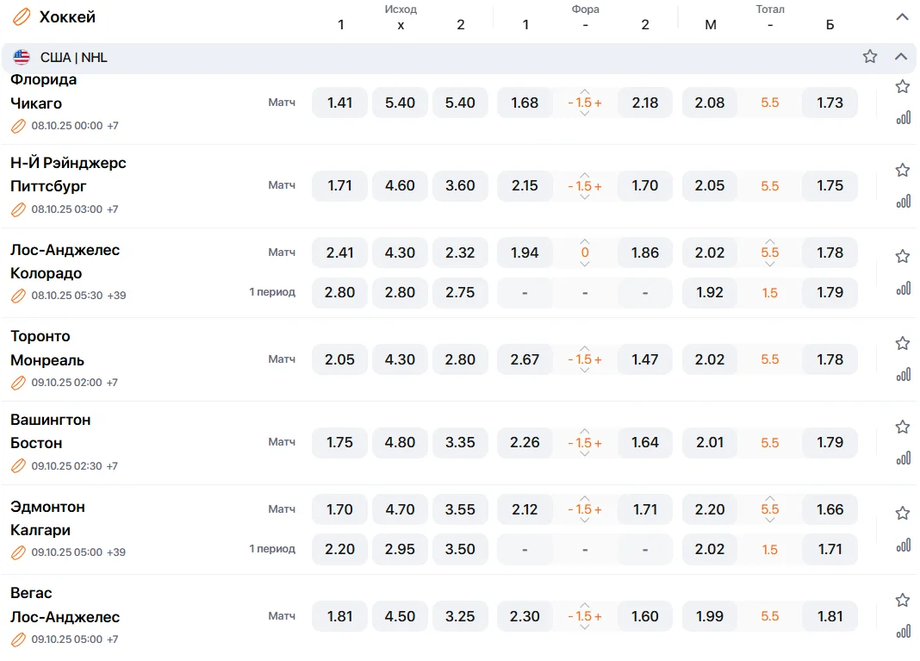This screenshot has height=661, width=920.
Task: Open statistics chart for Florida vs Chicago
Action: [903, 118]
